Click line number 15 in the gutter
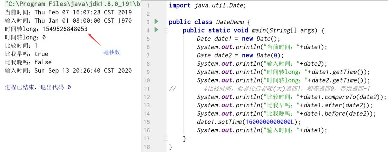 click(148, 122)
